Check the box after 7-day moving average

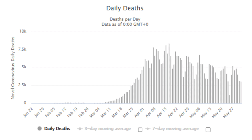[x=208, y=130]
